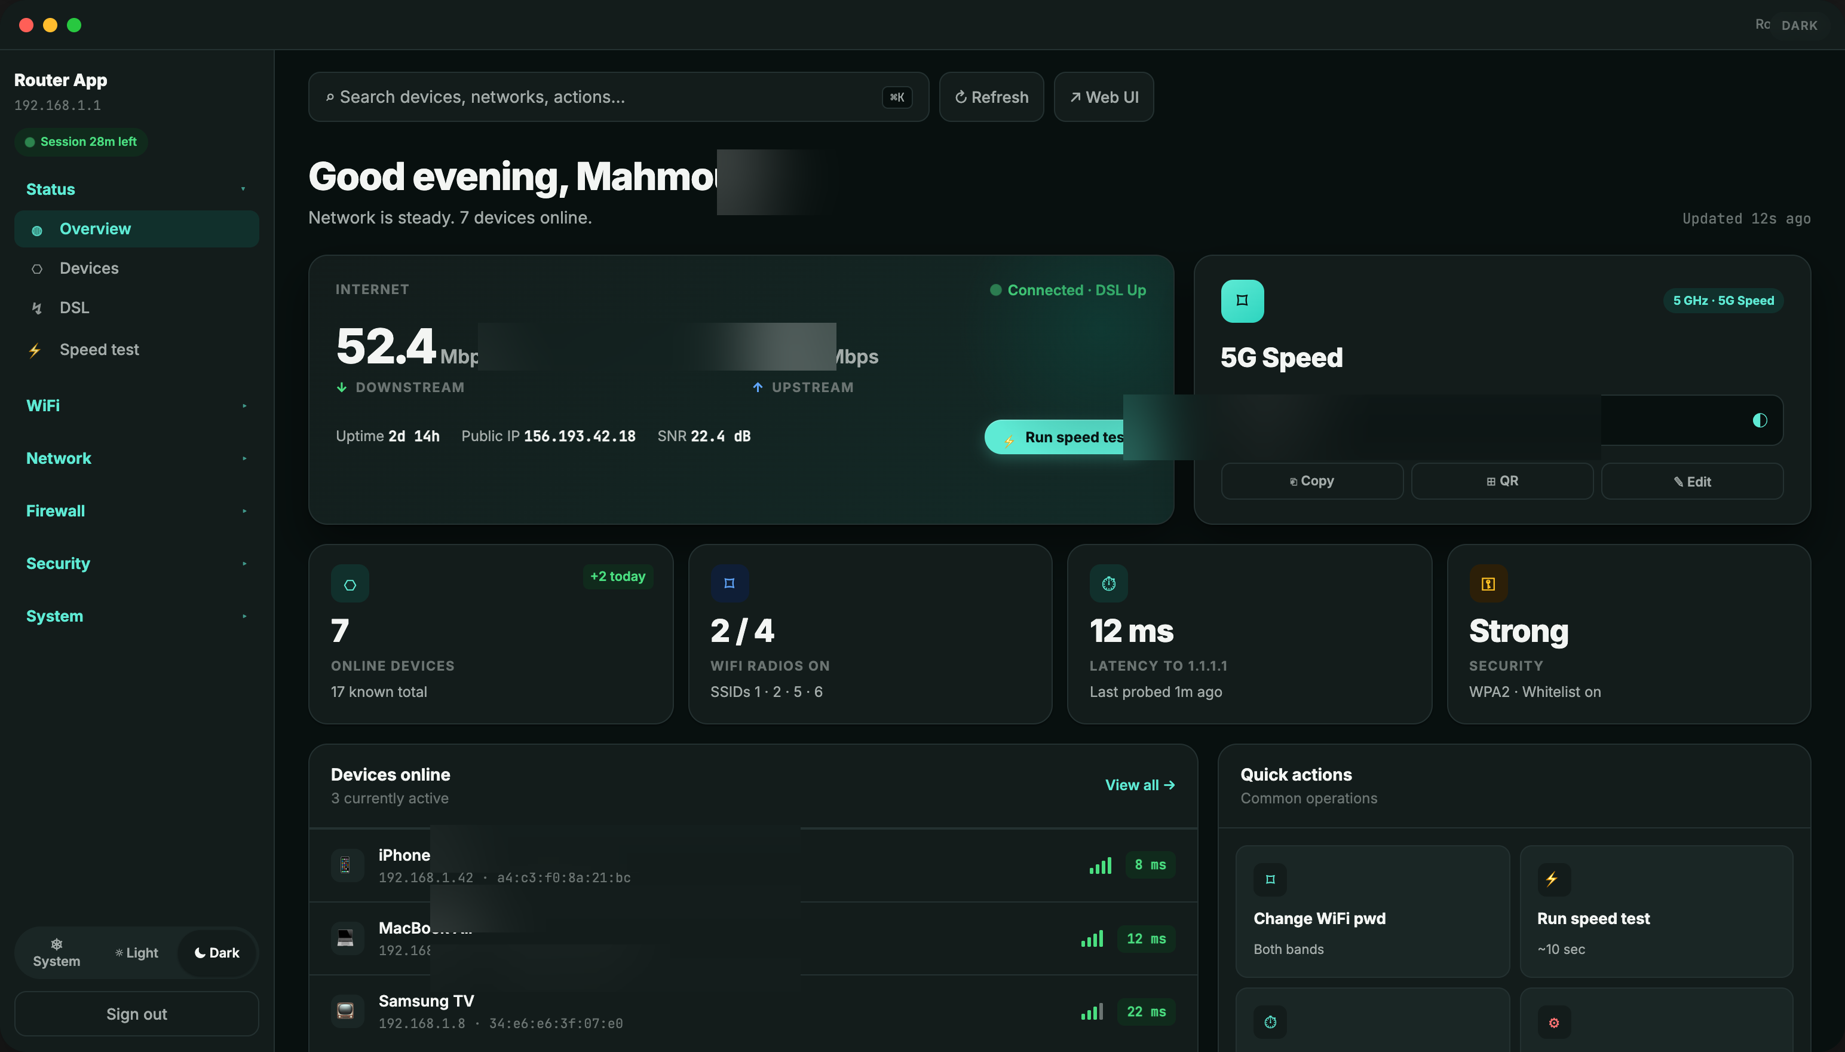Click the Devices sidebar circle icon
The height and width of the screenshot is (1052, 1845).
tap(37, 270)
